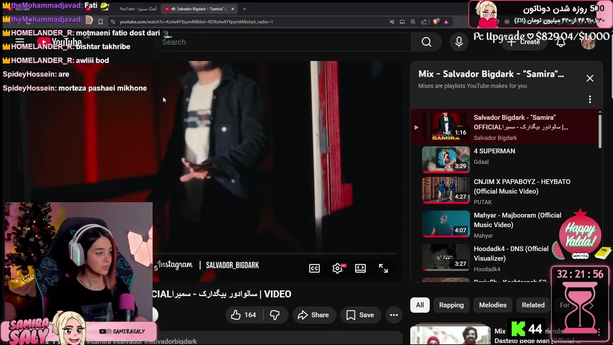This screenshot has width=613, height=345.
Task: Click the Create button in the header
Action: pos(523,42)
